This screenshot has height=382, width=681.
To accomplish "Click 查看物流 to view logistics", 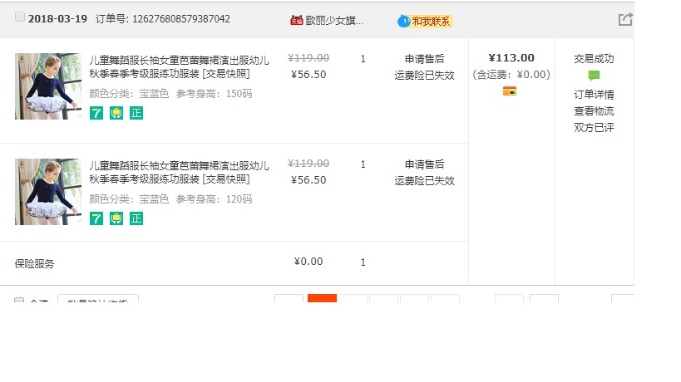I will (594, 110).
